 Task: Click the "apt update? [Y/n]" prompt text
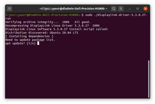point(20,43)
